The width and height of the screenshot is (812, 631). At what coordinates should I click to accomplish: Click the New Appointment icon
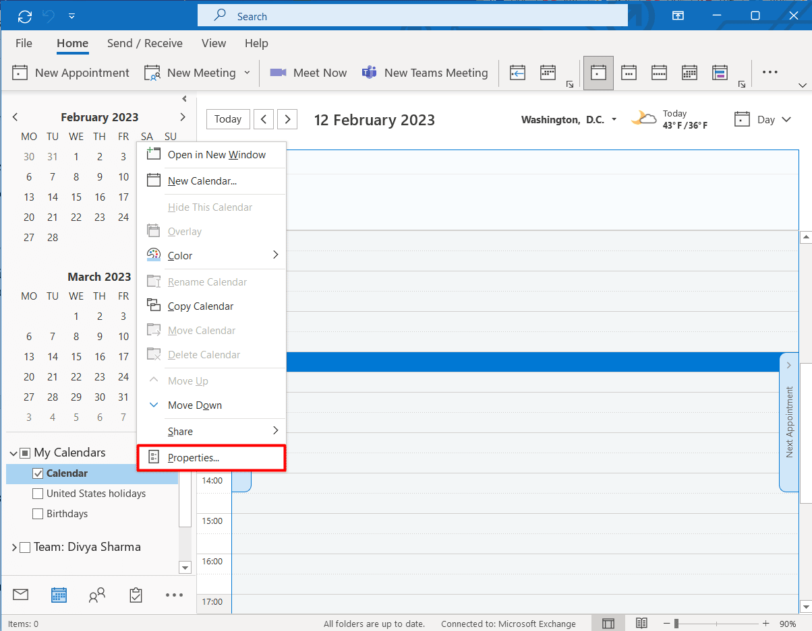20,73
